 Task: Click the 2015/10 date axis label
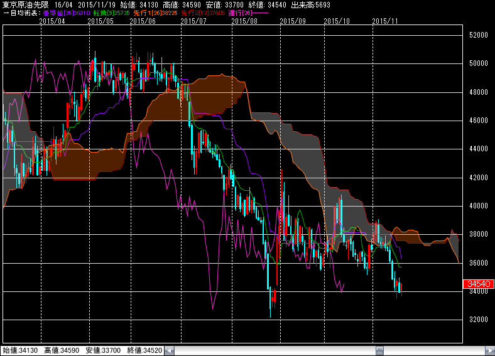337,21
